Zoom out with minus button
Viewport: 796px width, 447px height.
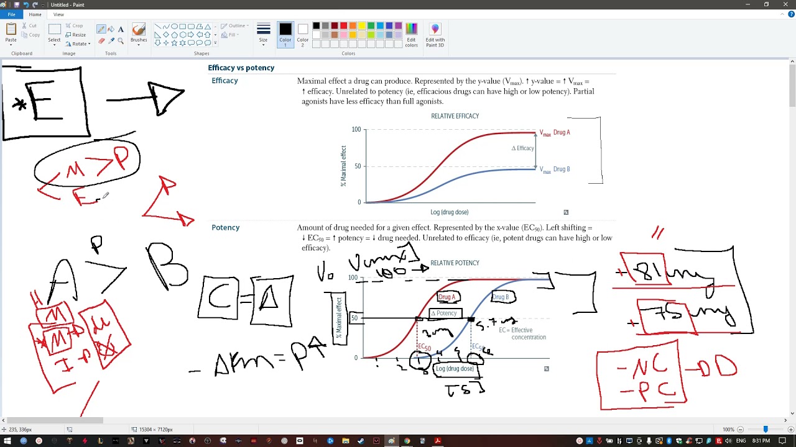click(740, 429)
